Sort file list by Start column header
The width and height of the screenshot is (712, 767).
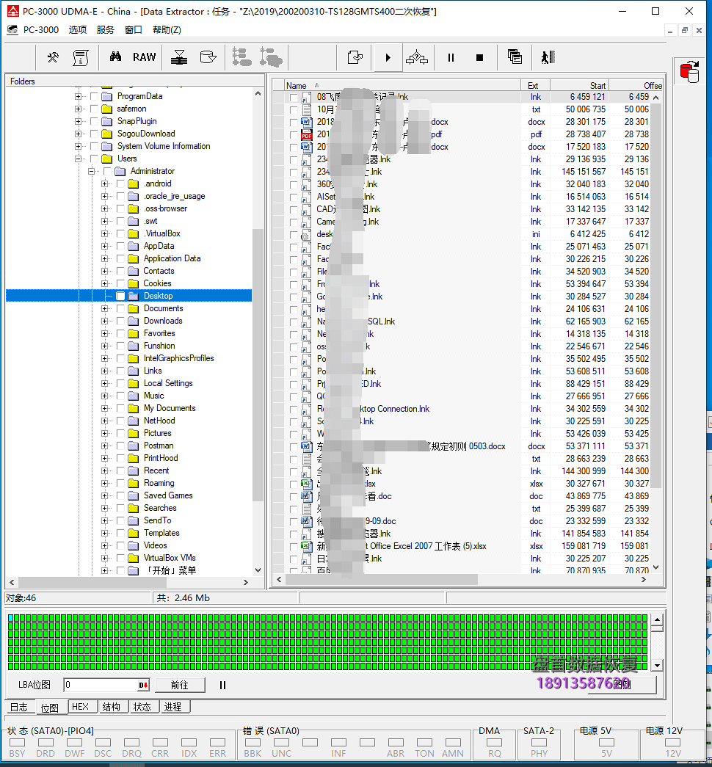[580, 85]
